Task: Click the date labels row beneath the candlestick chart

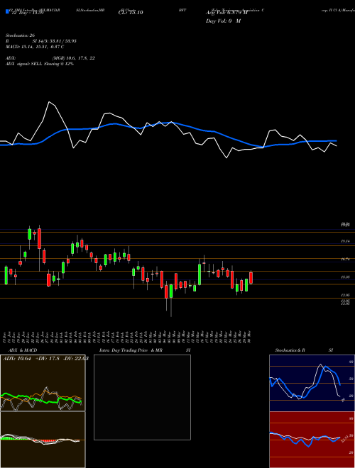Action: point(128,337)
